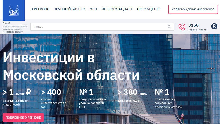Click the 0150 hotline number
This screenshot has width=220, height=124.
[x=193, y=25]
